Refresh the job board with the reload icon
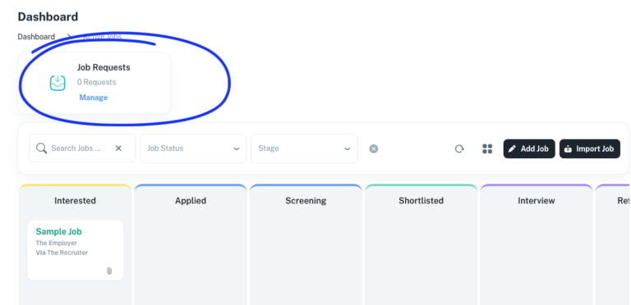This screenshot has width=631, height=305. [x=459, y=149]
